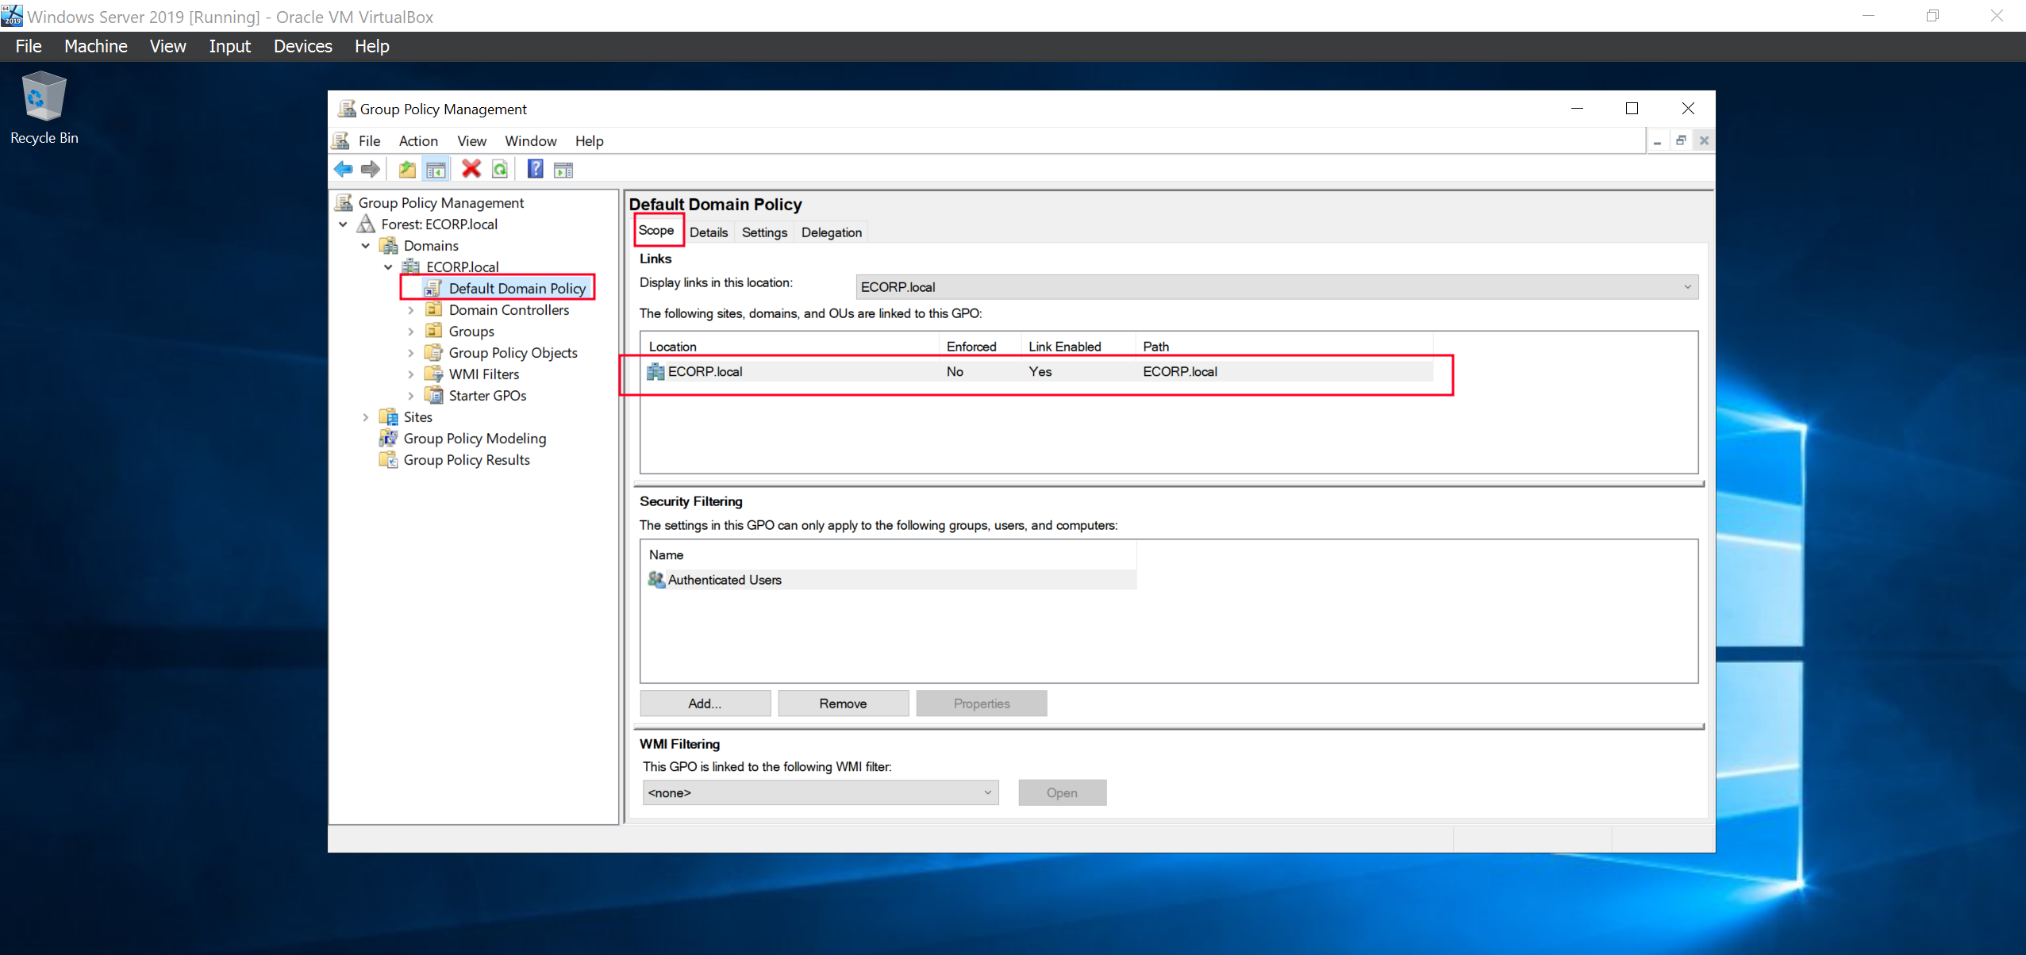Screen dimensions: 2026x955
Task: Click the Domains node icon in tree
Action: pos(389,245)
